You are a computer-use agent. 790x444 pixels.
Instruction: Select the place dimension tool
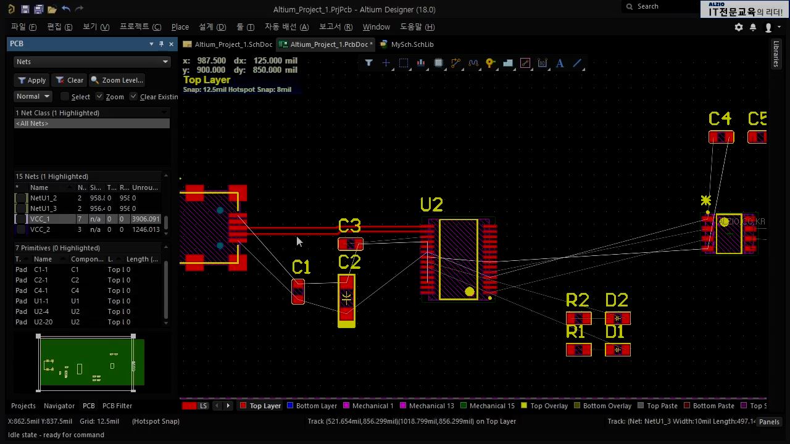coord(543,63)
